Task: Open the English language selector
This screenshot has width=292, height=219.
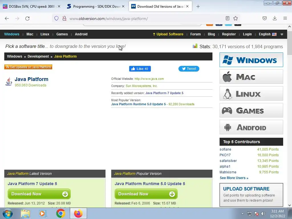Action: click(267, 34)
